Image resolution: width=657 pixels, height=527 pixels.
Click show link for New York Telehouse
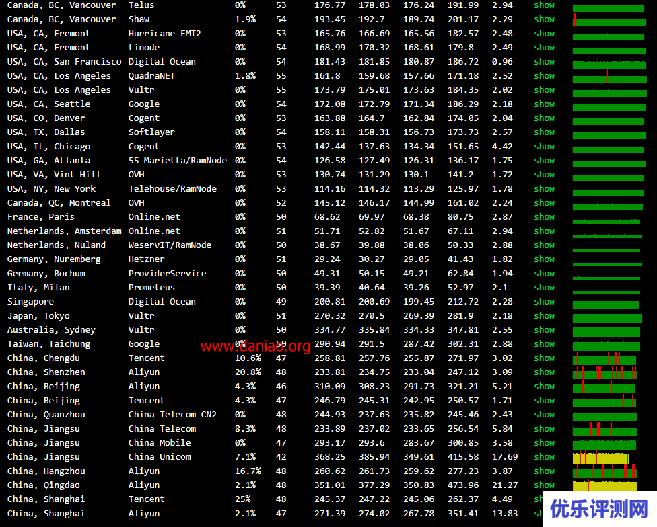click(x=544, y=189)
